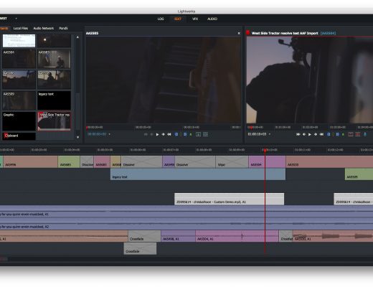373x287 pixels.
Task: Click the bin scroll up arrow
Action: (77, 37)
